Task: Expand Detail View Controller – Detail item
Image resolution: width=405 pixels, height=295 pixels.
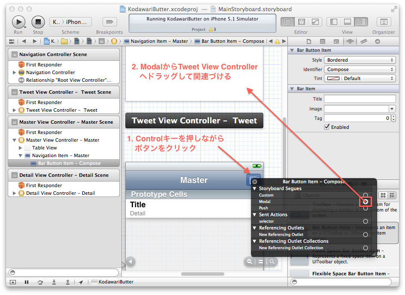Action: coord(14,193)
